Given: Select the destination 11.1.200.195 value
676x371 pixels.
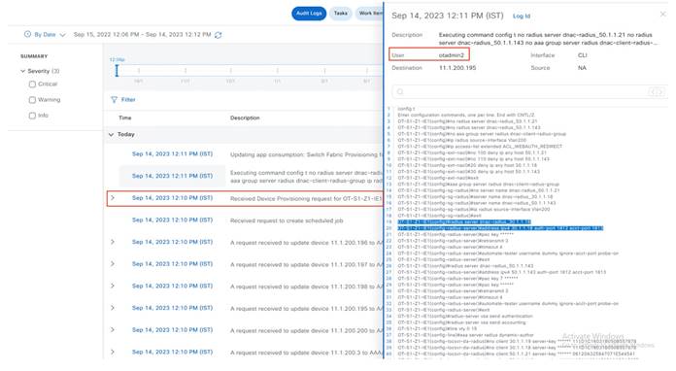Looking at the screenshot, I should tap(457, 68).
